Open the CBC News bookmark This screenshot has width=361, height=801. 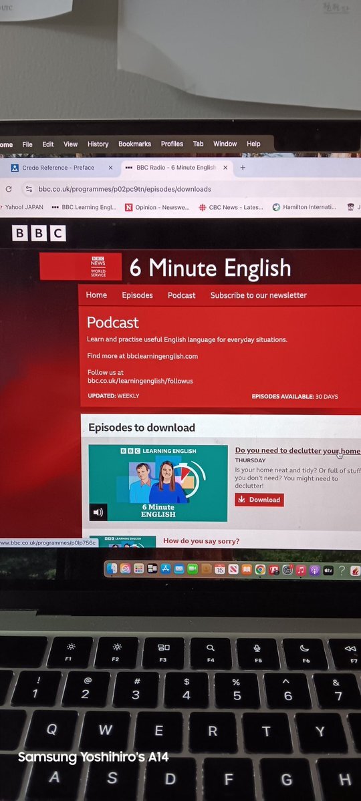point(231,207)
